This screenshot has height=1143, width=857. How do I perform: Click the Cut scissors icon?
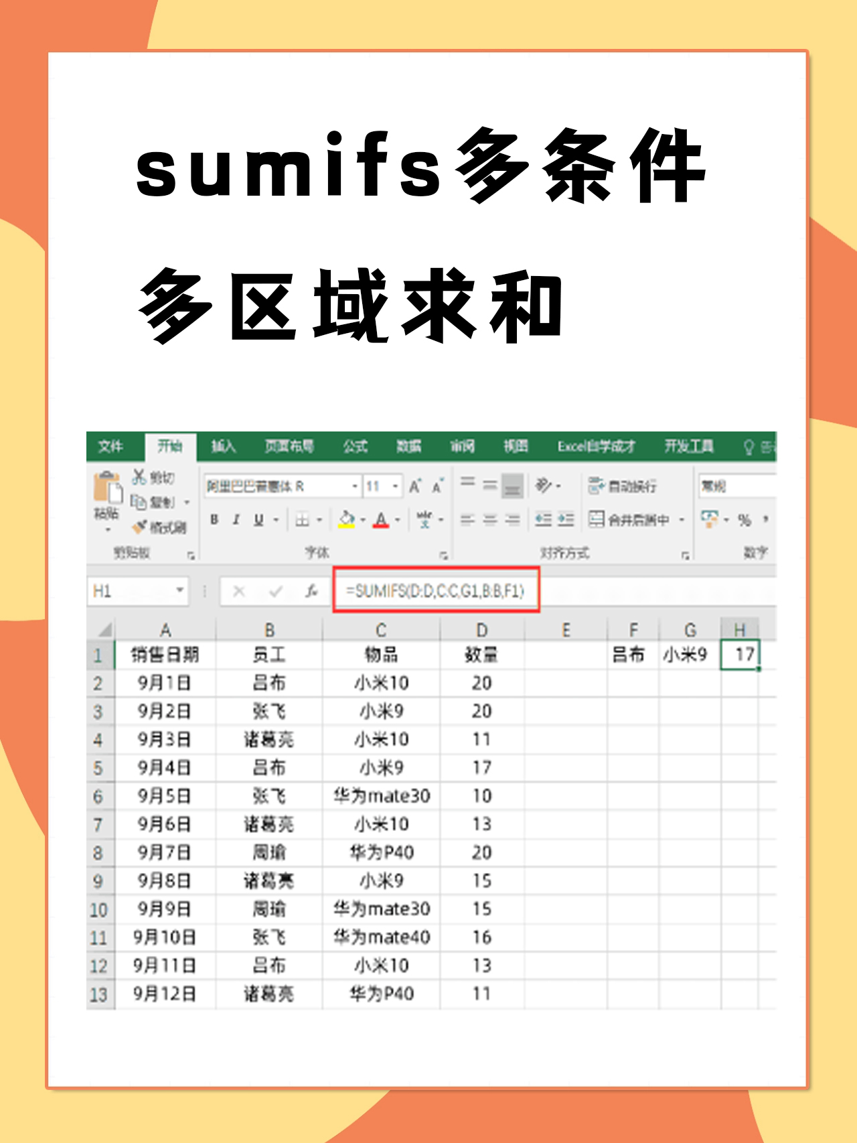(139, 477)
